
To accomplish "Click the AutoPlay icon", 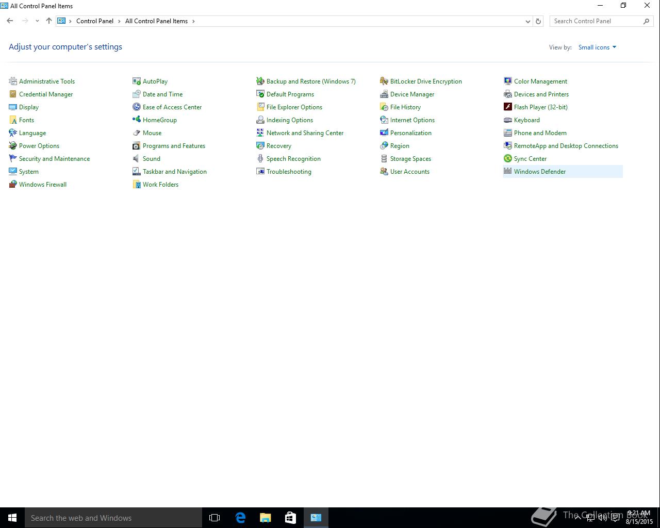I will (137, 81).
